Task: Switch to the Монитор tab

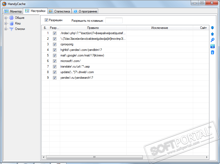Action: [x=13, y=11]
